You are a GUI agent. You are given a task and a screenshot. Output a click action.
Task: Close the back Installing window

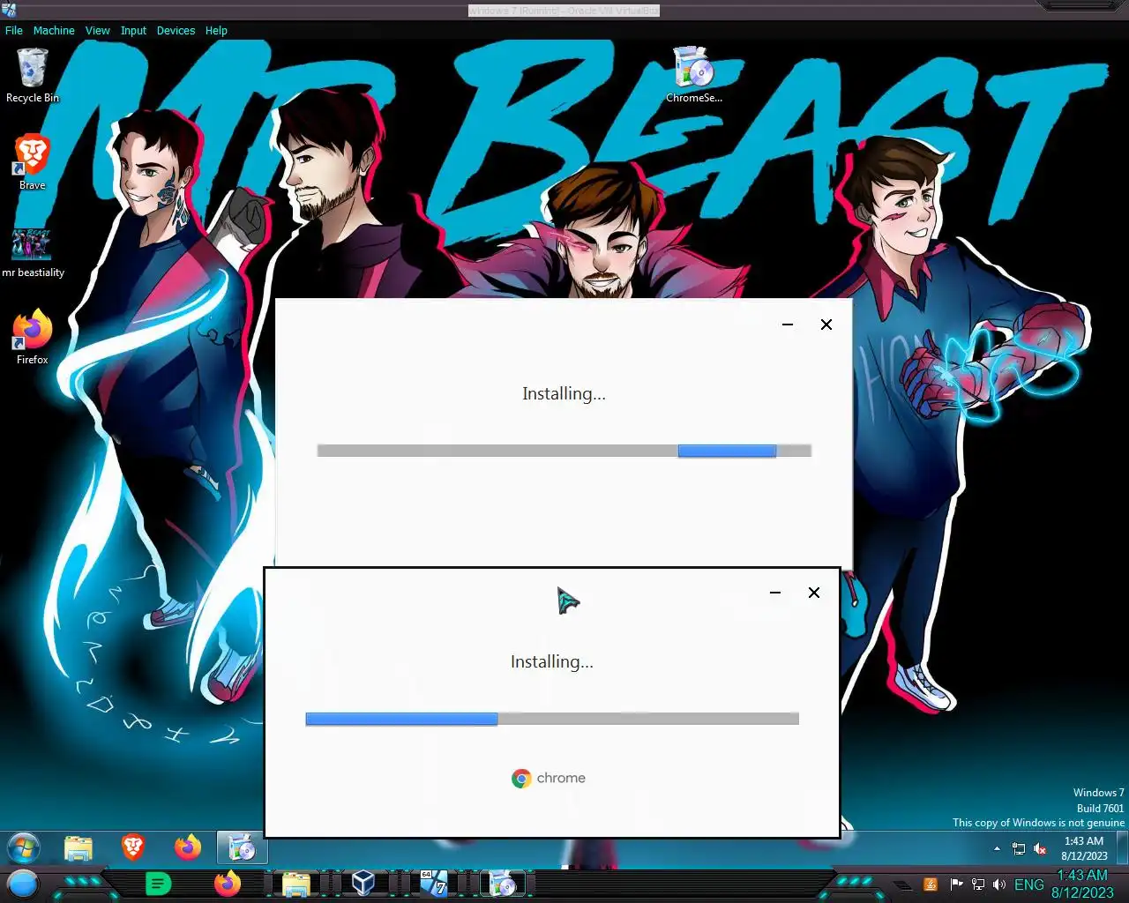[x=826, y=325]
